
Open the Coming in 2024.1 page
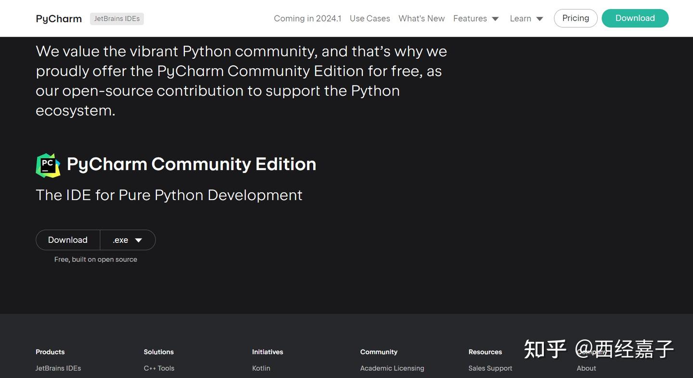(307, 18)
